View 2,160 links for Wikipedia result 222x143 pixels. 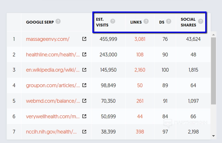pos(140,70)
